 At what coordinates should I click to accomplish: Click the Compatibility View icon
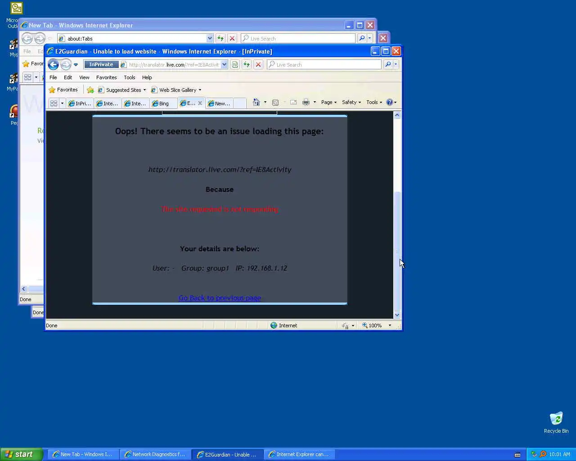click(234, 64)
